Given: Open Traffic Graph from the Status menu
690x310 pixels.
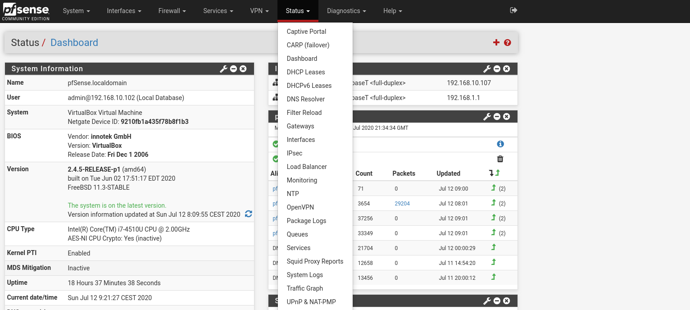Looking at the screenshot, I should (x=305, y=288).
